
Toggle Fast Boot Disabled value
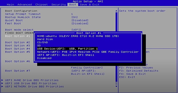click(x=80, y=24)
